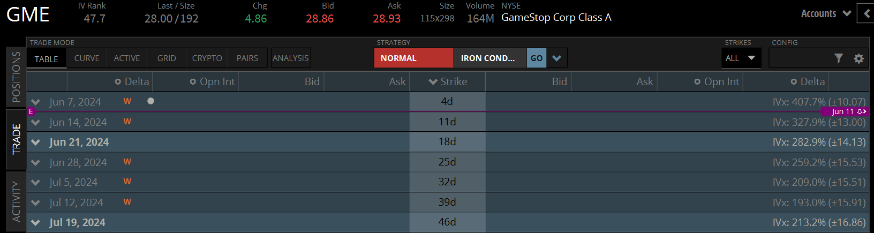Click the gray dot on Jun 7 row
The height and width of the screenshot is (233, 874).
click(150, 101)
